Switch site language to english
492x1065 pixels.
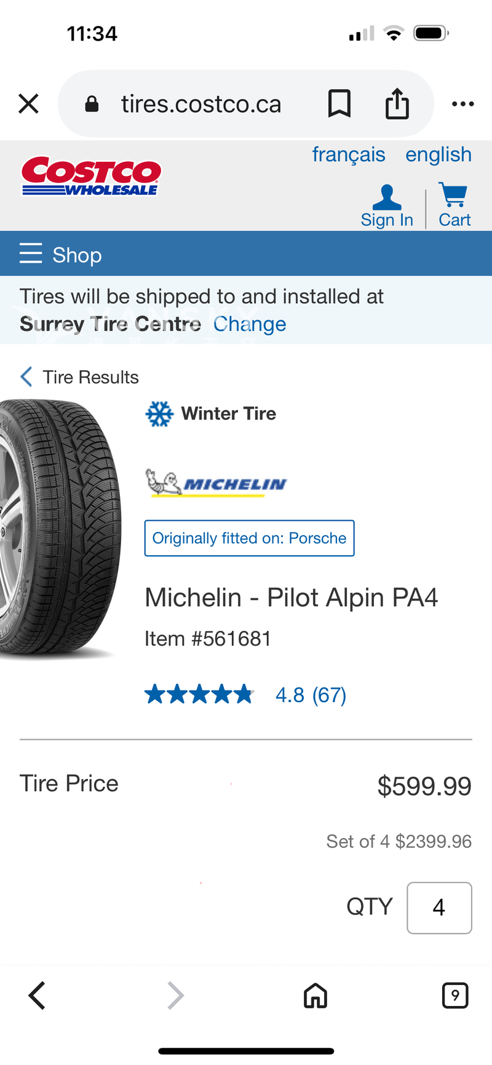click(438, 154)
